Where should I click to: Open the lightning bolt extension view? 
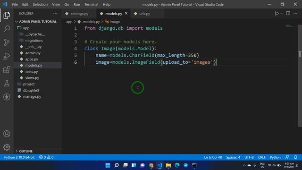pyautogui.click(x=7, y=97)
